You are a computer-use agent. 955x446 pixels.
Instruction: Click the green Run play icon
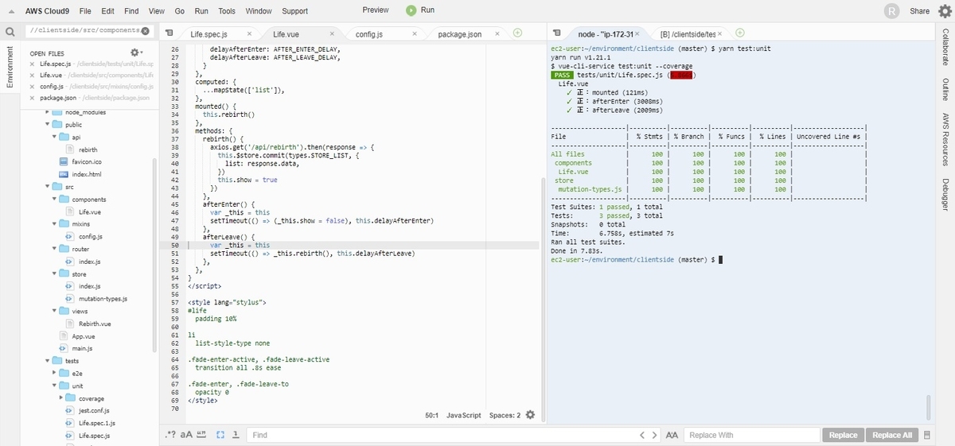pyautogui.click(x=411, y=10)
